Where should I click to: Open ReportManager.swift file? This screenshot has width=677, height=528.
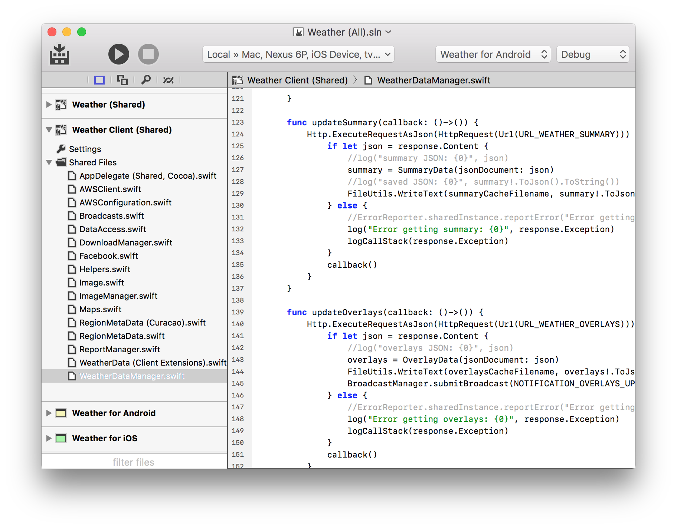120,349
